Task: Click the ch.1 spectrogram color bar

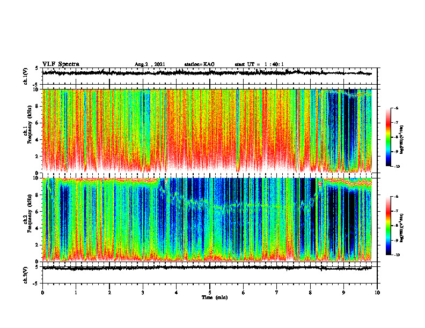Action: pyautogui.click(x=388, y=137)
